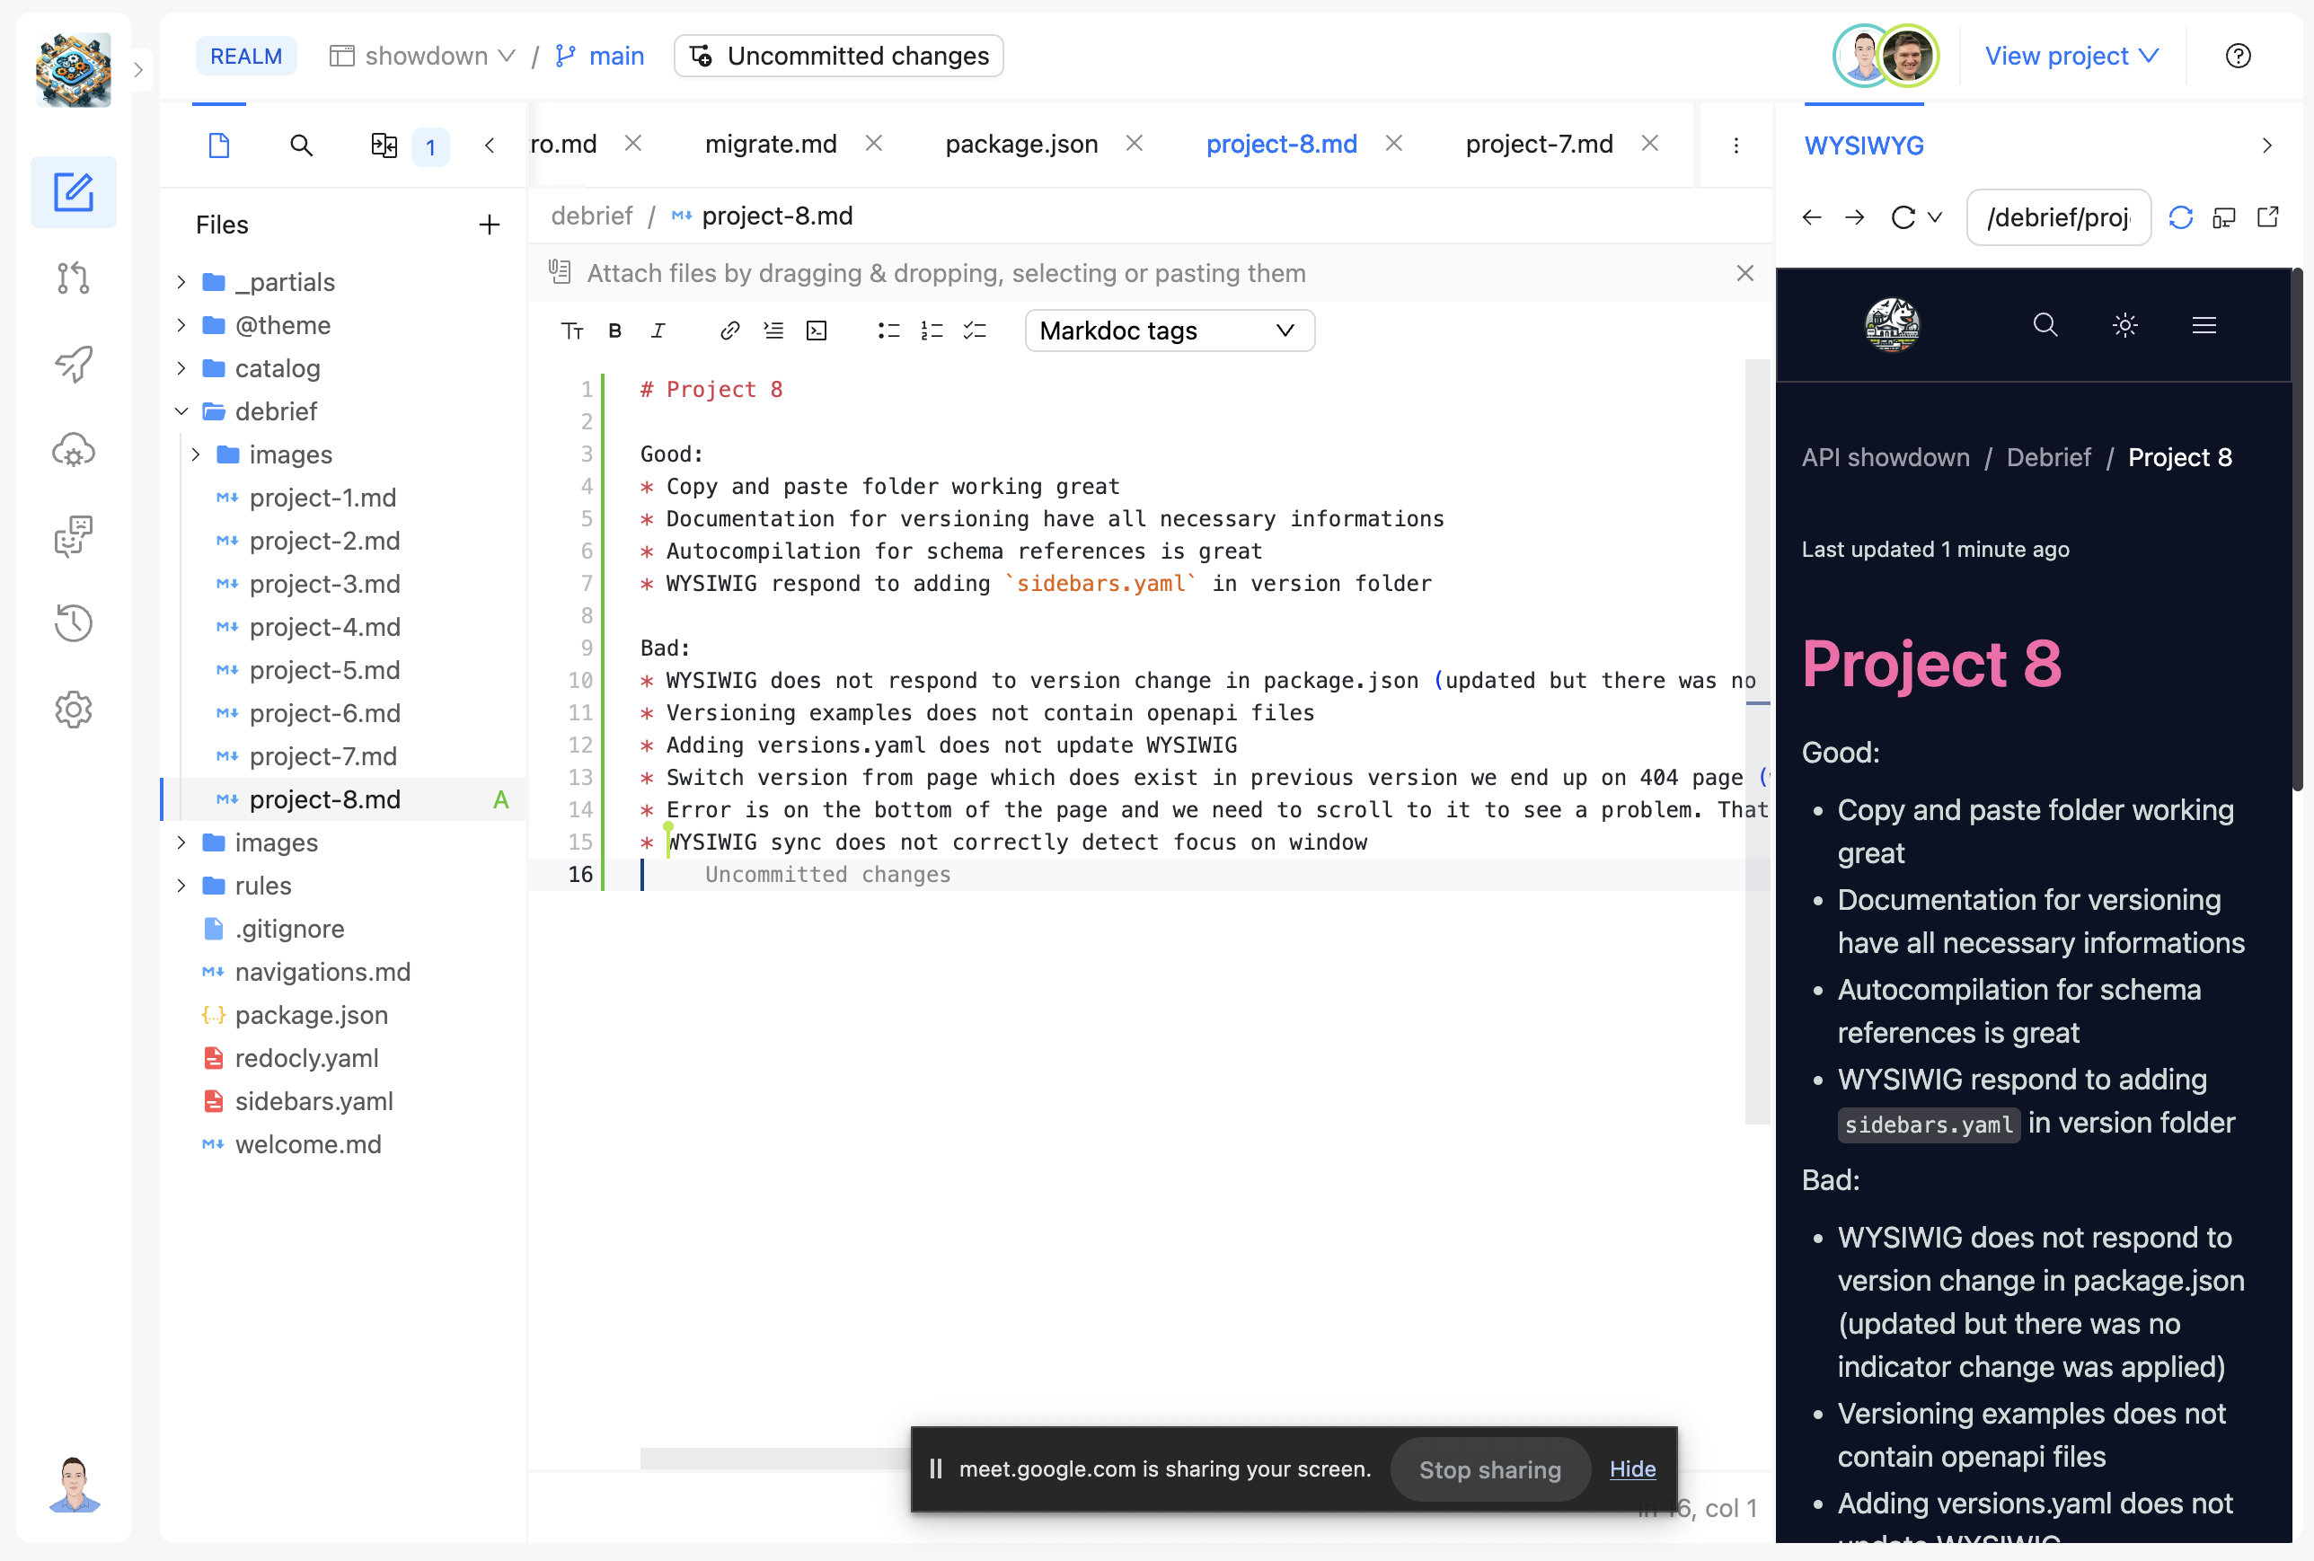Expand the @theme folder

[181, 324]
